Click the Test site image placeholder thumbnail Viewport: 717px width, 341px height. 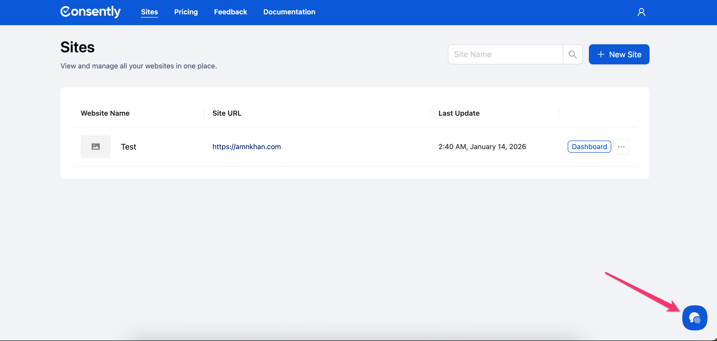pos(95,147)
